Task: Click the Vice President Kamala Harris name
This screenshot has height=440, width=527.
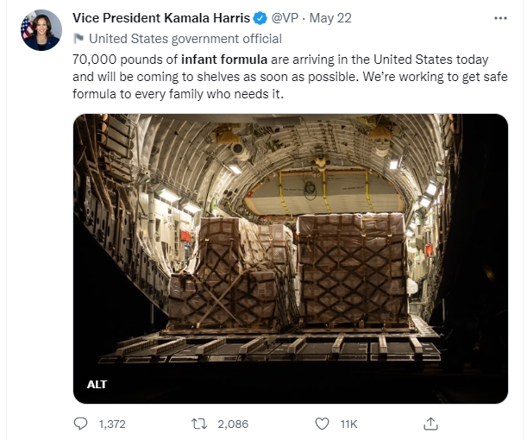Action: coord(161,18)
